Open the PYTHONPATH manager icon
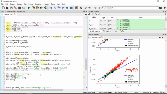 point(90,8)
